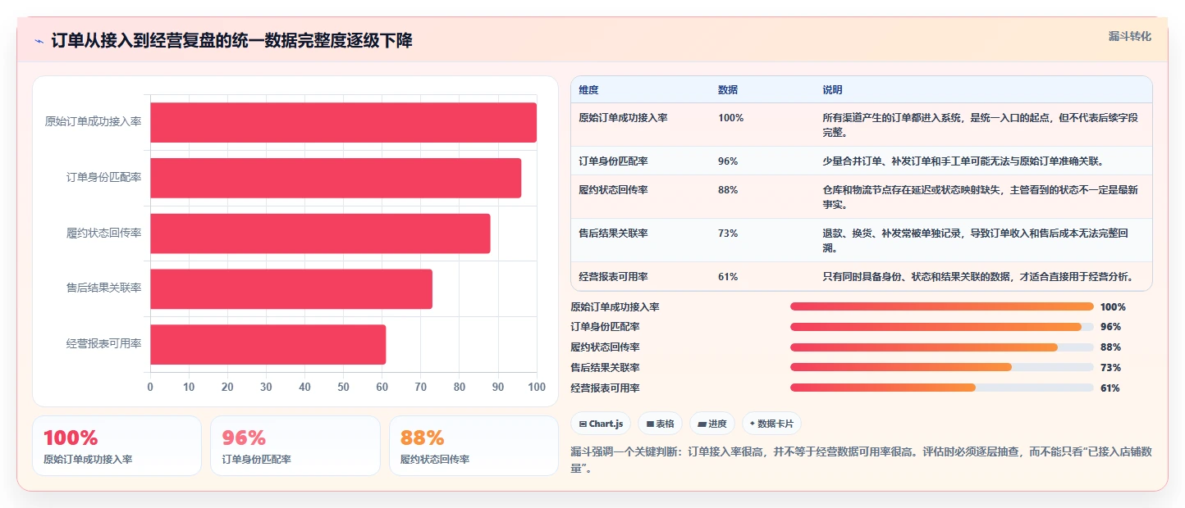Image resolution: width=1185 pixels, height=508 pixels.
Task: Click the 100% progress bar for 原始订单成功接入率
Action: click(x=942, y=306)
